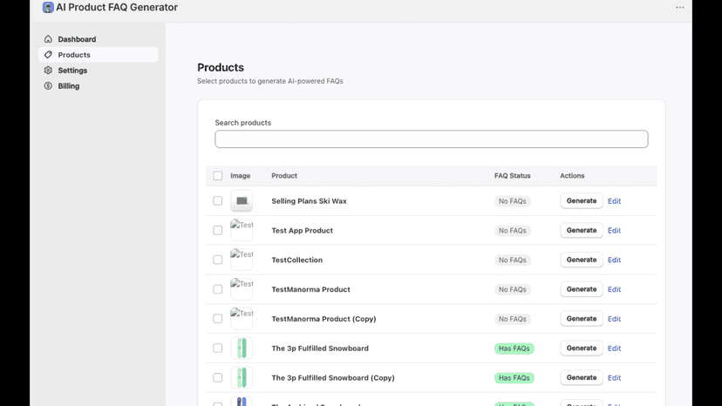This screenshot has width=722, height=406.
Task: Click No FAQs badge for Selling Plans Ski Wax
Action: [513, 201]
